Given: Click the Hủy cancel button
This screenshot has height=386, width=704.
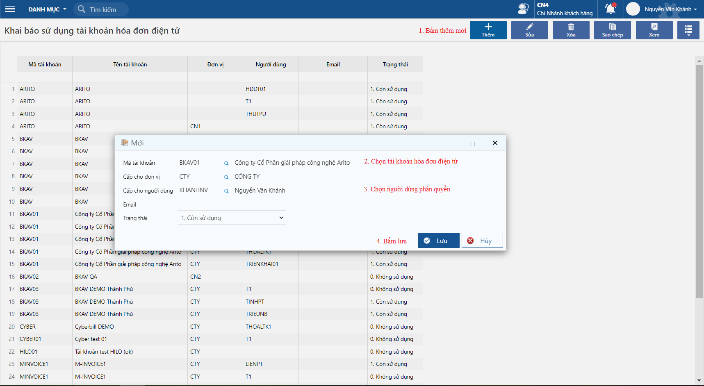Looking at the screenshot, I should pos(482,241).
